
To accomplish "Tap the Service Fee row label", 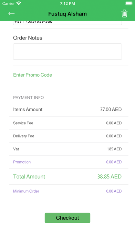I will tap(23, 123).
